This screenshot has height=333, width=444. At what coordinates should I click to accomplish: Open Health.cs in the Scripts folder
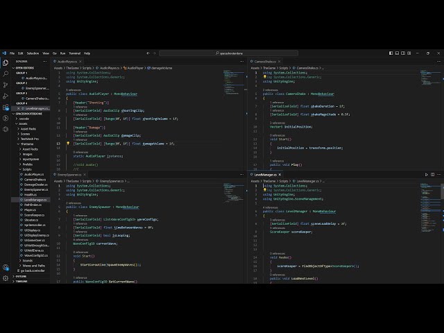coord(31,195)
